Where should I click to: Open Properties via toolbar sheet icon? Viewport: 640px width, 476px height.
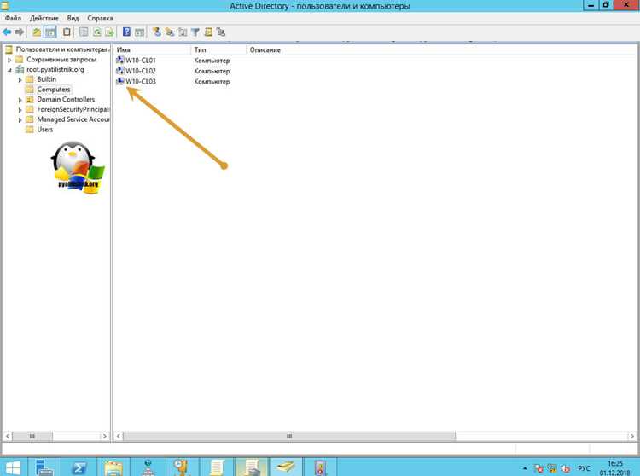pyautogui.click(x=84, y=32)
